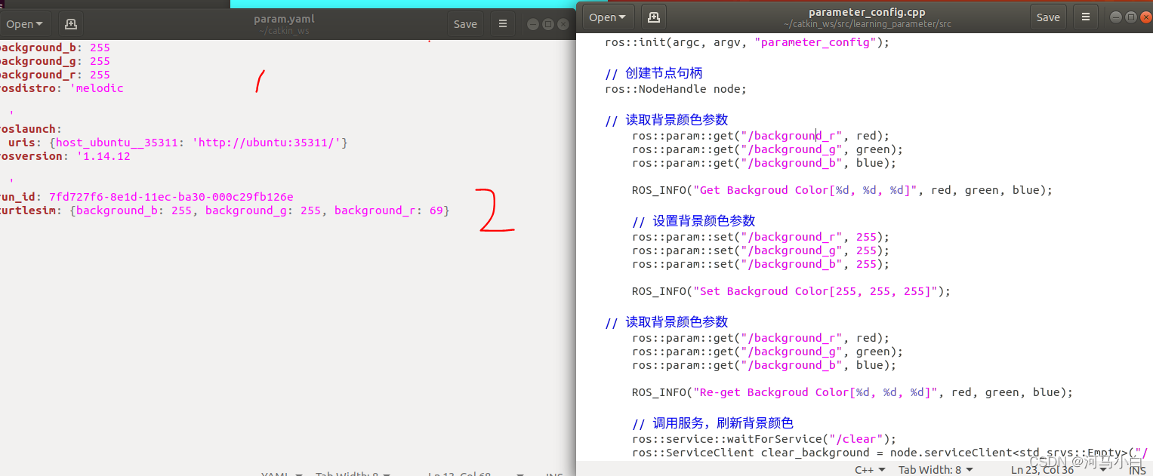Close the parameter_config.cpp window
1153x476 pixels.
coord(1145,17)
